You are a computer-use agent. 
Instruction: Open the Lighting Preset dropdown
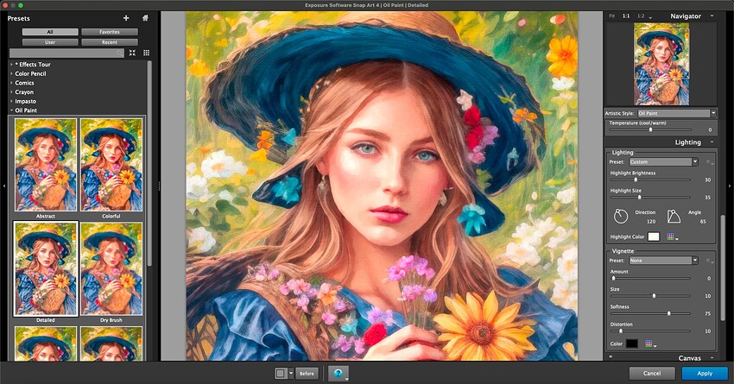(663, 162)
